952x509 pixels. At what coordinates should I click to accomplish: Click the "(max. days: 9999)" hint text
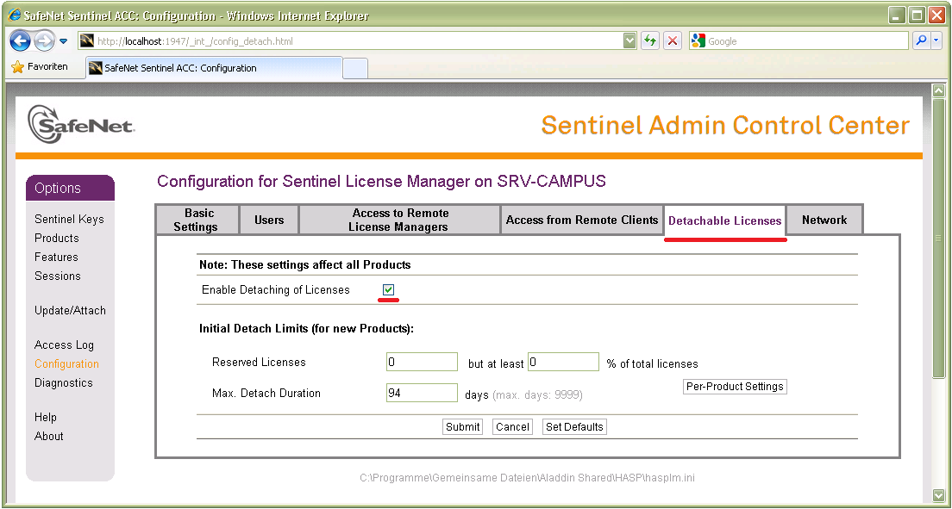point(537,395)
